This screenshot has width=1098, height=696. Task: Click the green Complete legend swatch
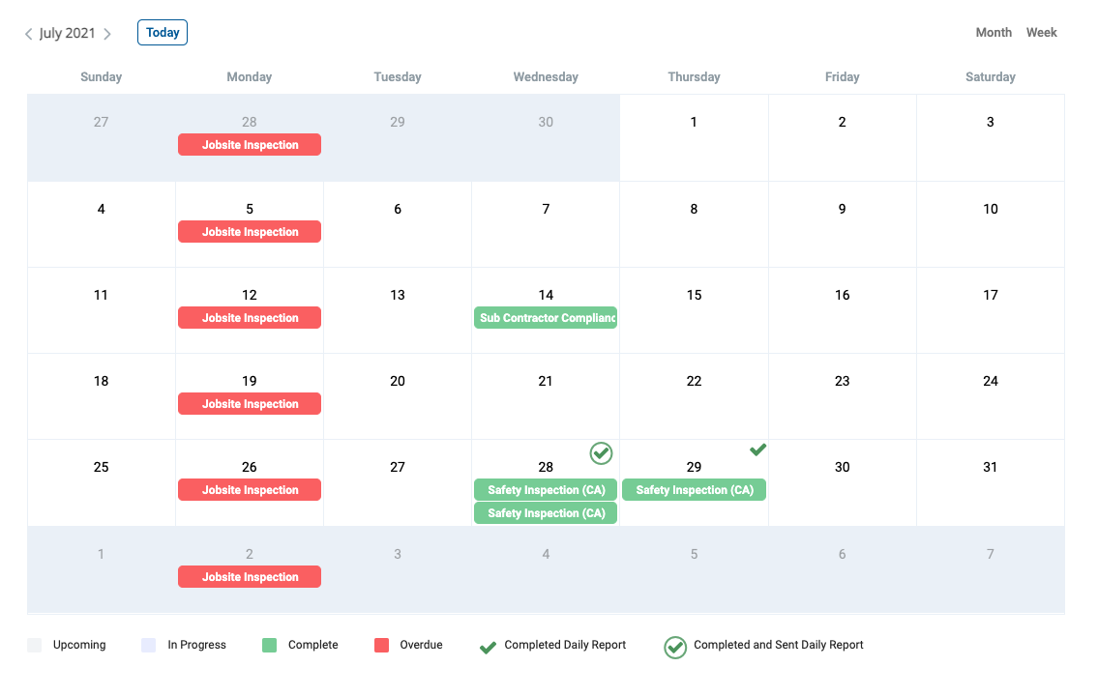(269, 645)
